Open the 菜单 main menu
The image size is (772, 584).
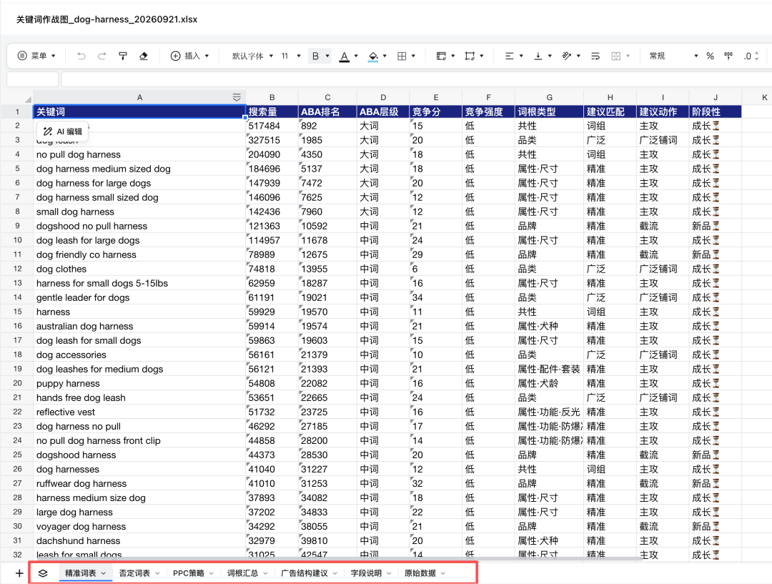pos(36,56)
